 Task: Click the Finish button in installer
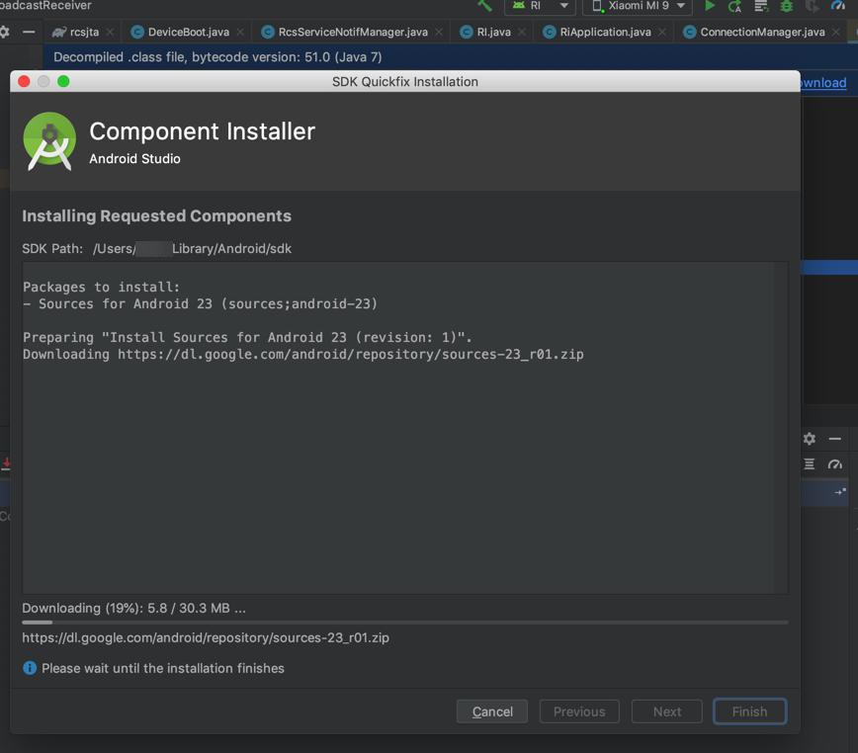(x=749, y=711)
